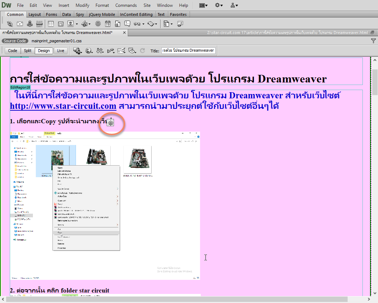Viewport: 378px width, 303px height.
Task: Insert a Named Anchor
Action: (x=30, y=24)
